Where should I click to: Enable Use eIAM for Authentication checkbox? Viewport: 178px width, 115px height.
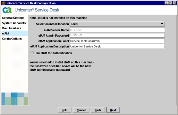(x=32, y=53)
